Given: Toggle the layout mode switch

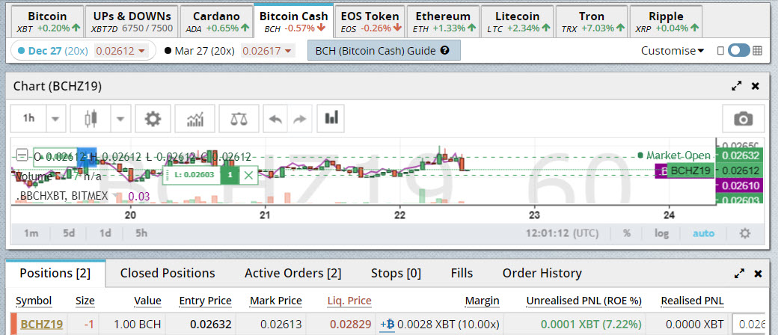Looking at the screenshot, I should point(739,50).
